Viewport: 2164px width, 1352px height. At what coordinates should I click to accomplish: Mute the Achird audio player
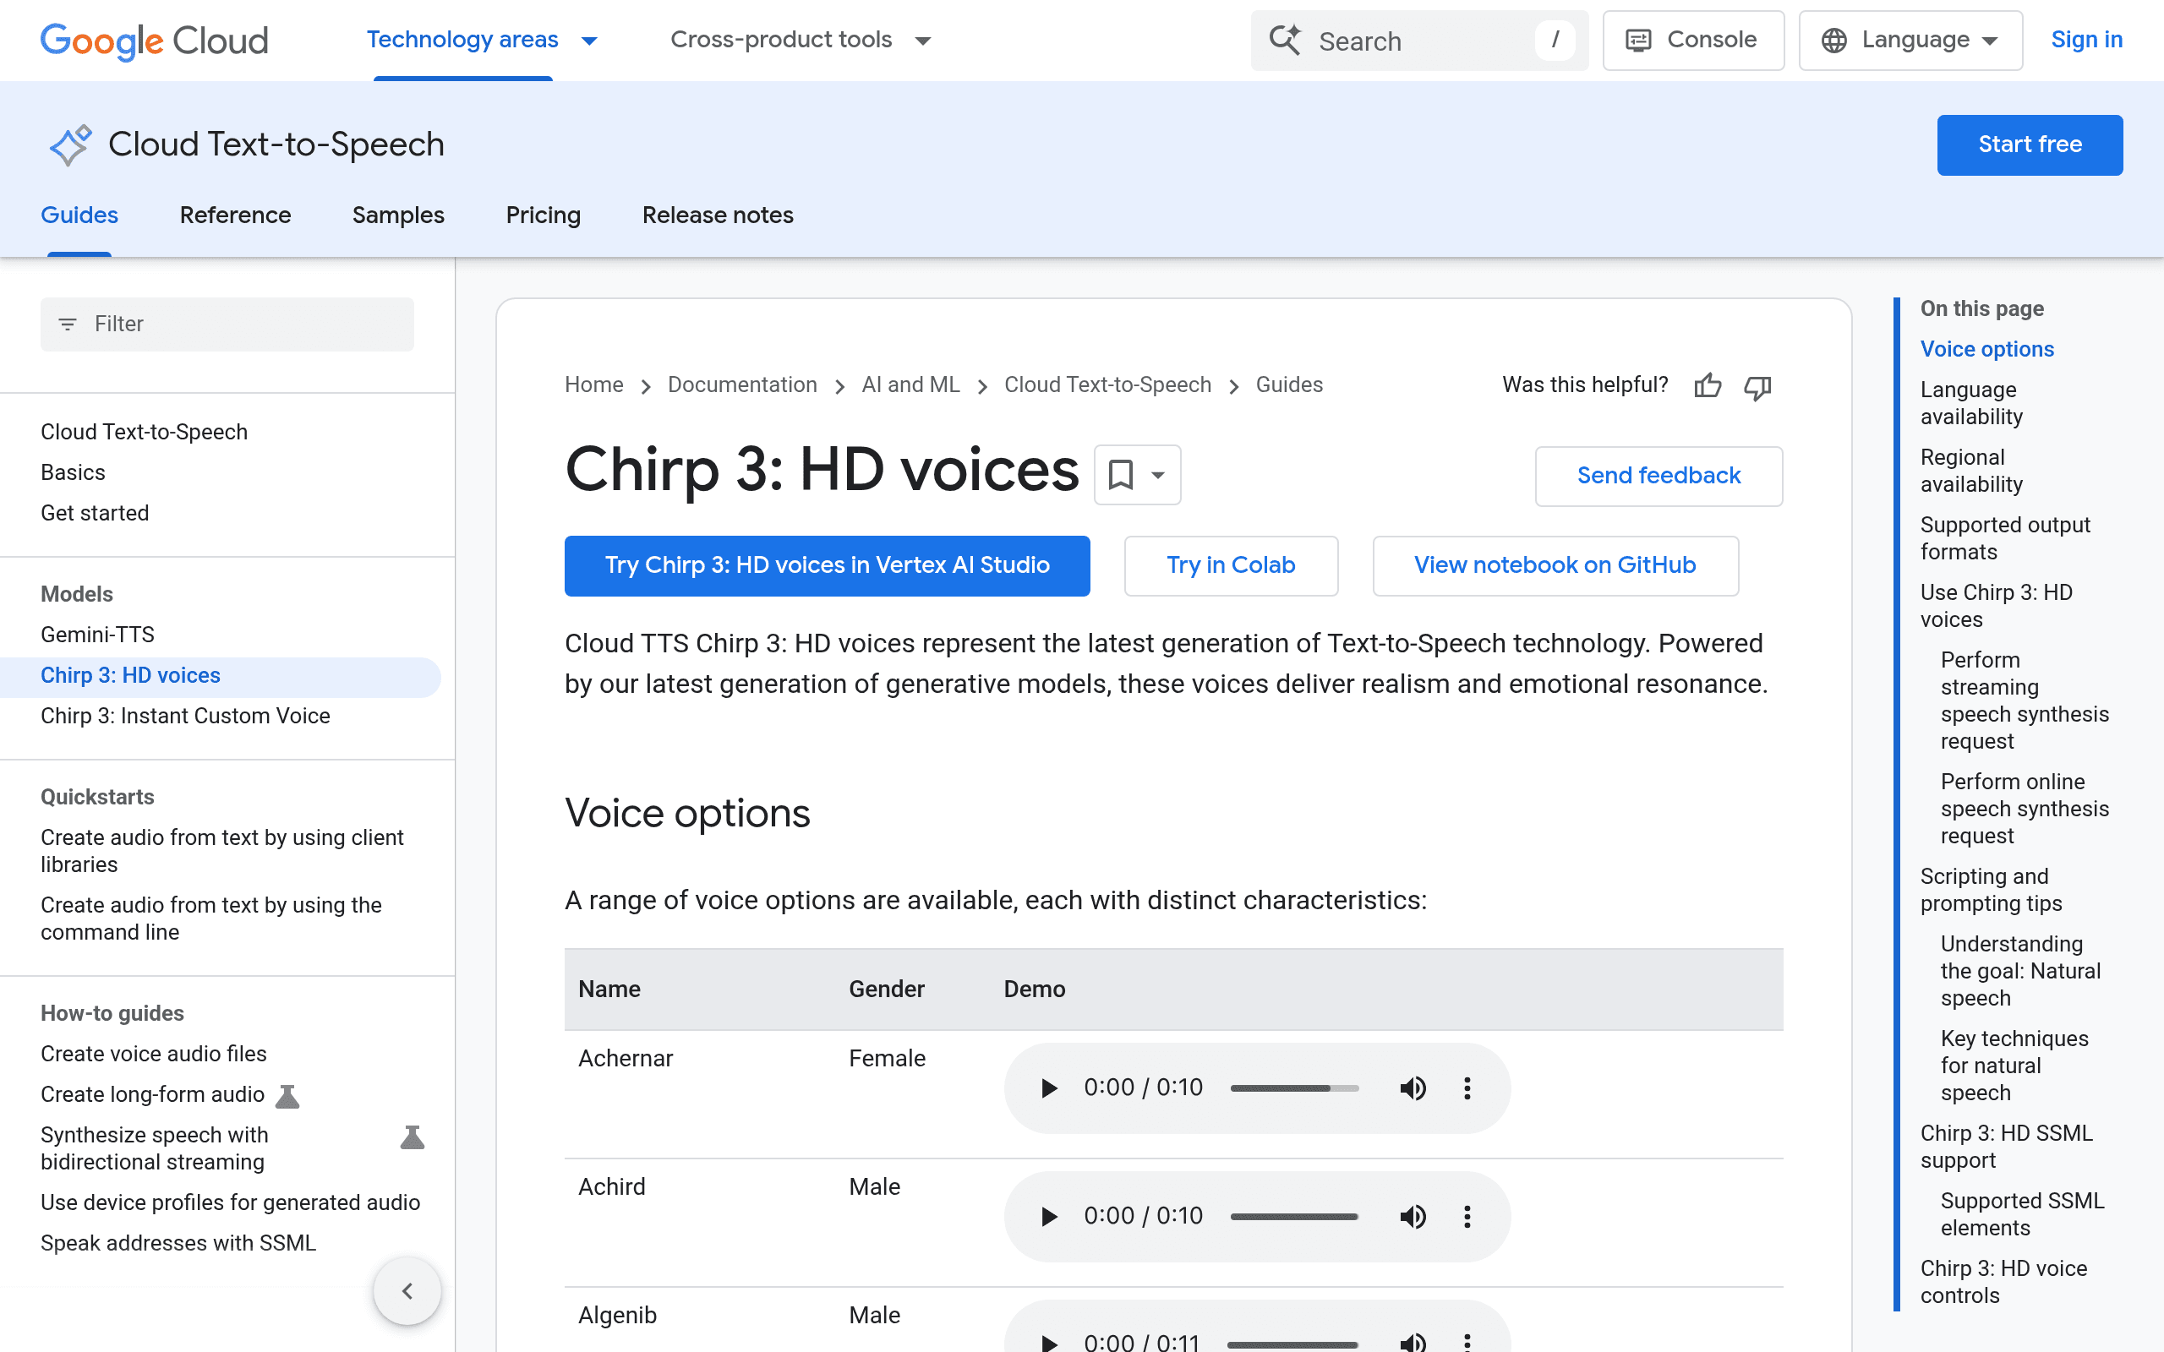pos(1413,1216)
